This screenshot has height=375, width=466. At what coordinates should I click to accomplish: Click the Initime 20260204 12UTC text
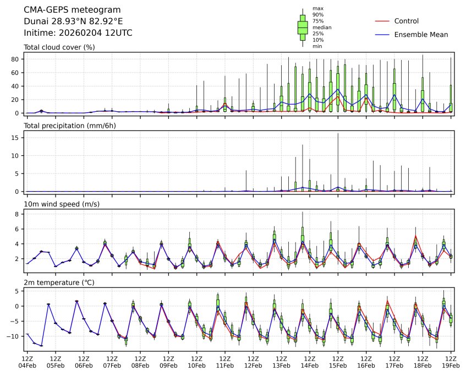(x=78, y=33)
